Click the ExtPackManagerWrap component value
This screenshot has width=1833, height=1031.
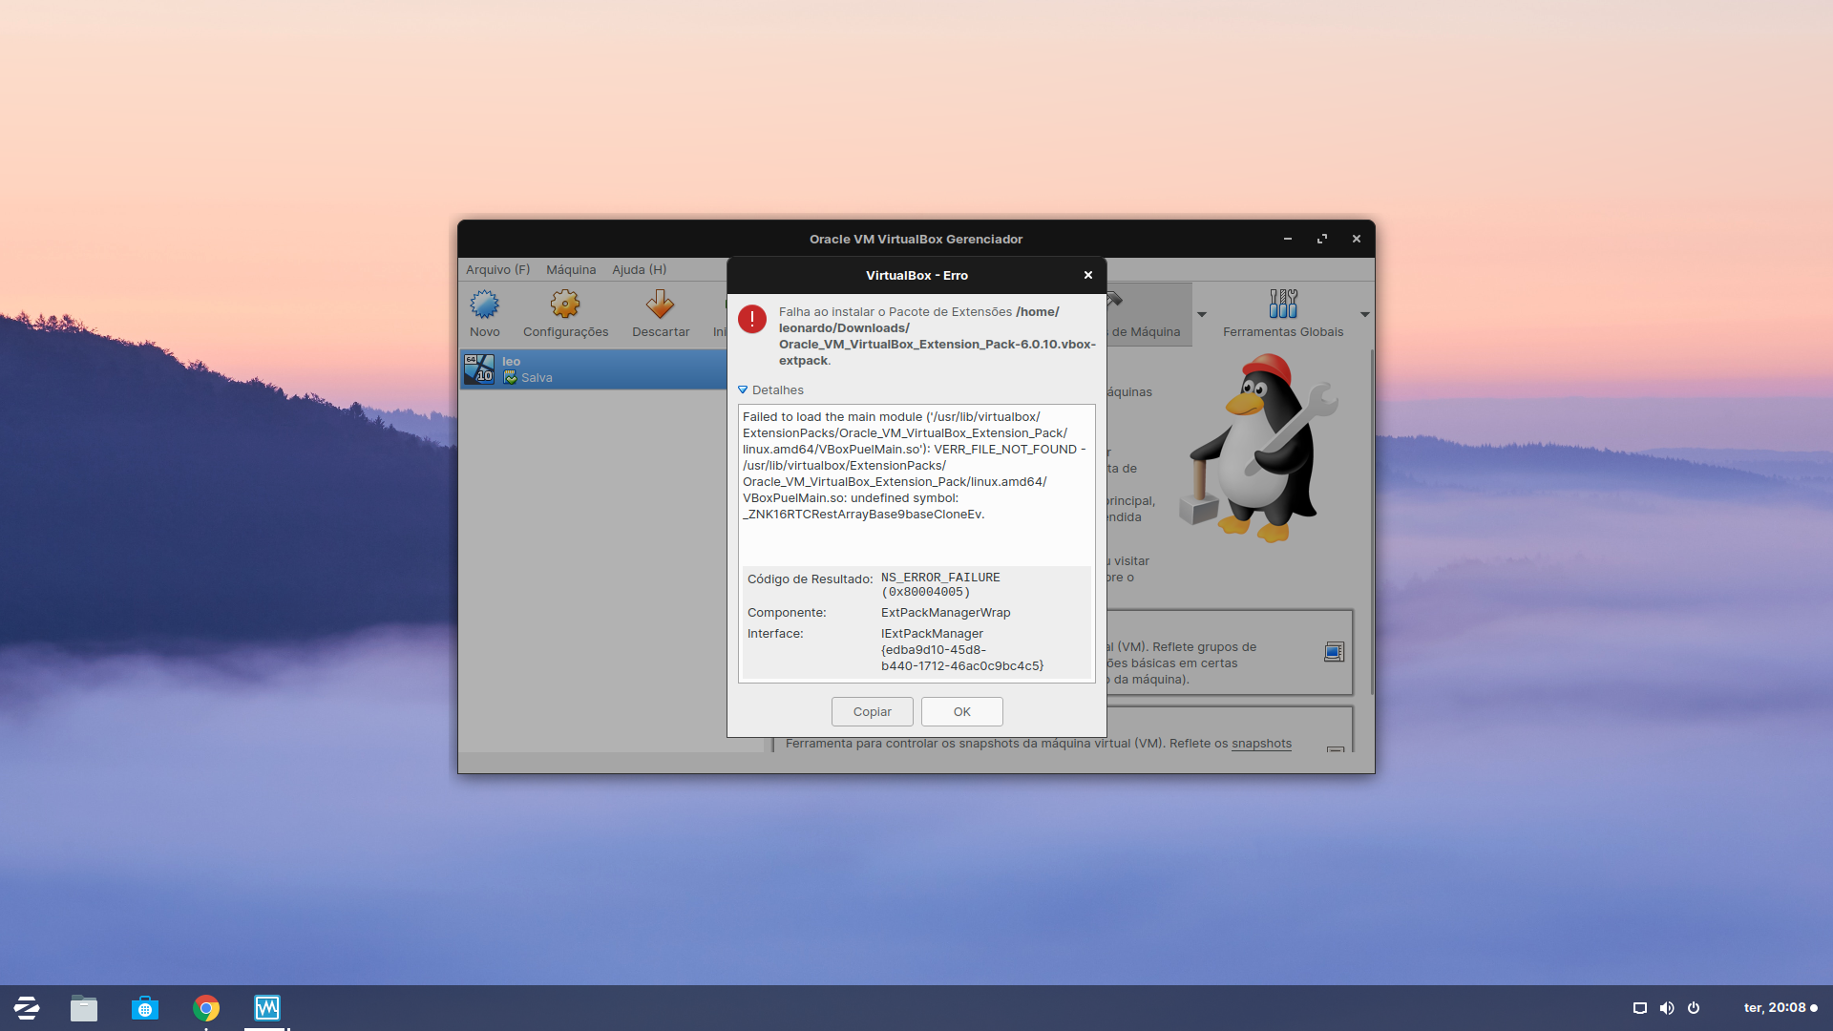[945, 613]
